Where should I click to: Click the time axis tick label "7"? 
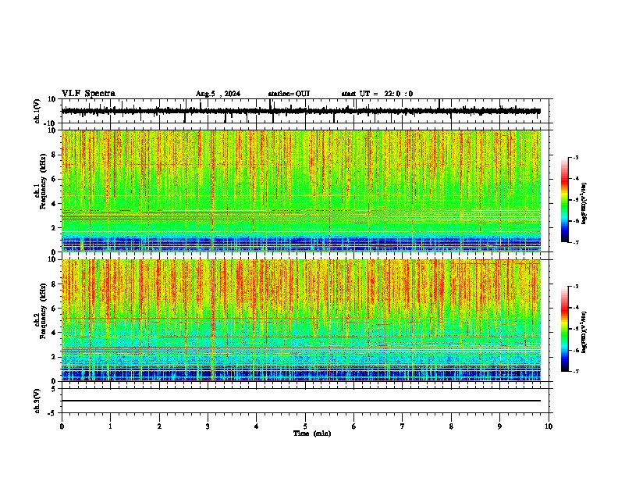pyautogui.click(x=403, y=426)
